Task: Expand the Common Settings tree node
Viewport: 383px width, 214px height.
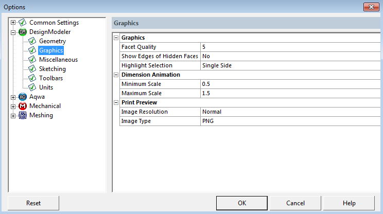Action: 13,23
